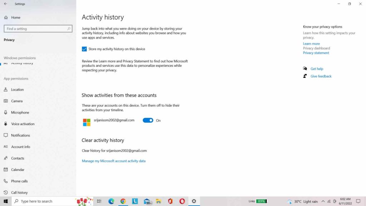
Task: Select the Microphone privacy page
Action: (20, 112)
